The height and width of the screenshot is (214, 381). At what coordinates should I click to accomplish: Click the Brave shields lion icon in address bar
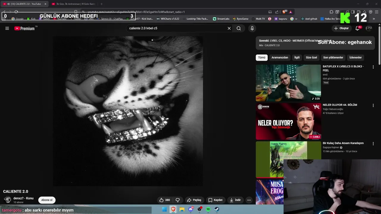(284, 12)
